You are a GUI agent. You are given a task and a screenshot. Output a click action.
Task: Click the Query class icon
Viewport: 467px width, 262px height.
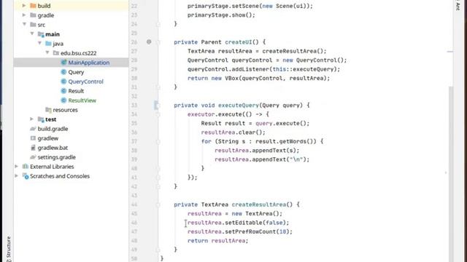(63, 72)
